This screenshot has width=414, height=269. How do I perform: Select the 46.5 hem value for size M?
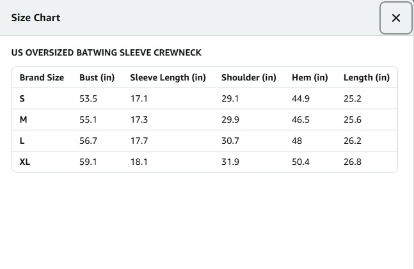click(x=301, y=119)
